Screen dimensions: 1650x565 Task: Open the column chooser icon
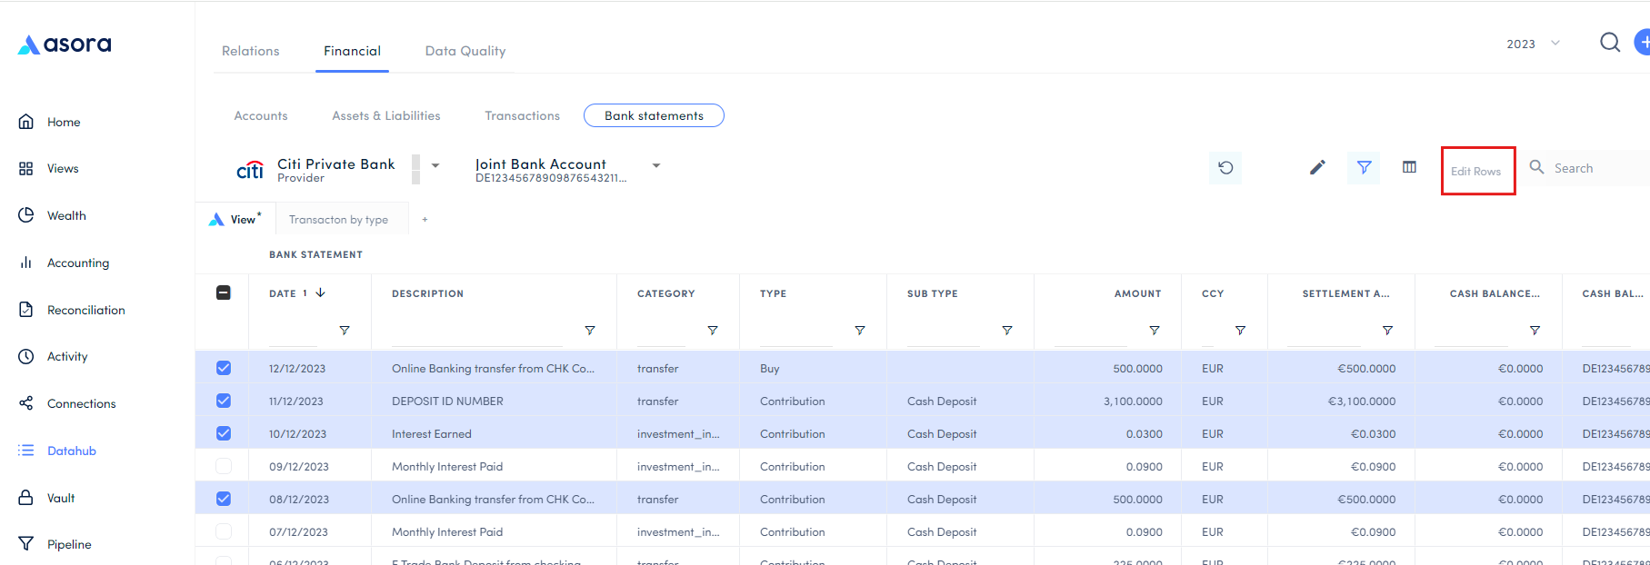[x=1409, y=167]
